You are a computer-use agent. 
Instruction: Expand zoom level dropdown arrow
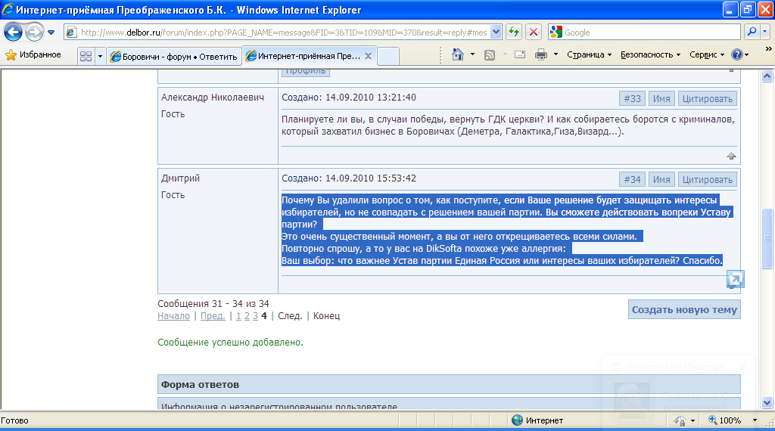tap(755, 420)
